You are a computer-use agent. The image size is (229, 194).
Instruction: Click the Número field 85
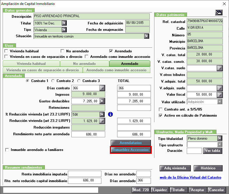[x=205, y=35]
